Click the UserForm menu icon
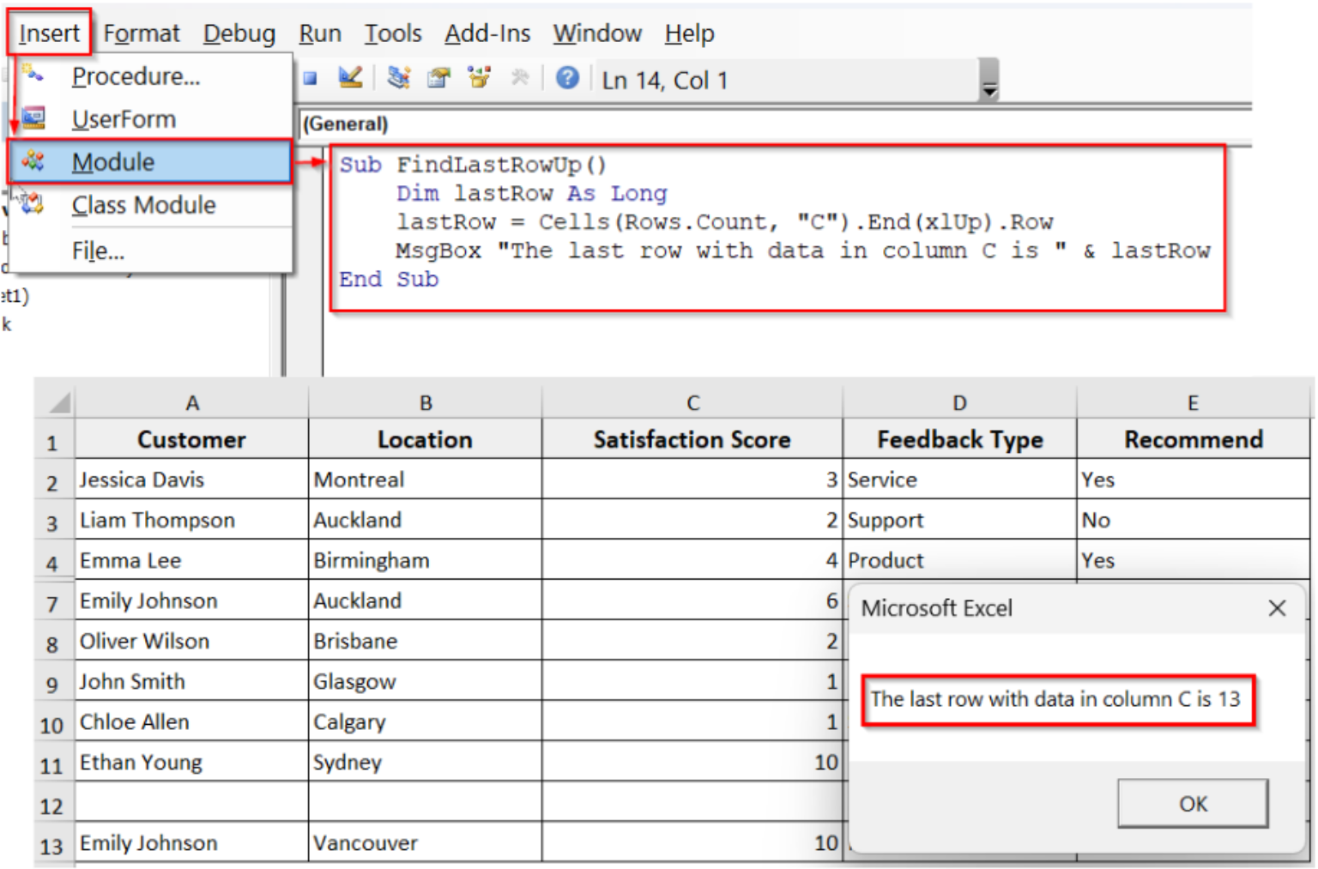Screen dimensions: 1318x869 [x=33, y=118]
